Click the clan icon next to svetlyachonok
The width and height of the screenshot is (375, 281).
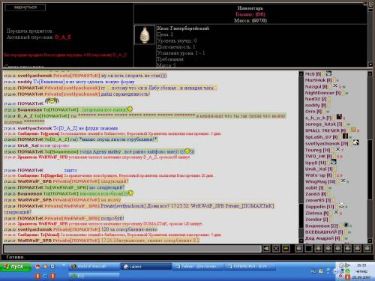click(x=356, y=142)
